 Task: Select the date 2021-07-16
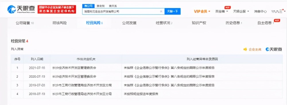pyautogui.click(x=37, y=68)
